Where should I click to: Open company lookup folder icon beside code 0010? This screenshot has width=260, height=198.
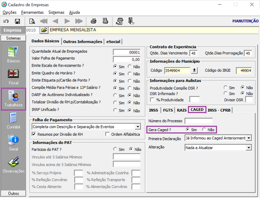pos(44,30)
